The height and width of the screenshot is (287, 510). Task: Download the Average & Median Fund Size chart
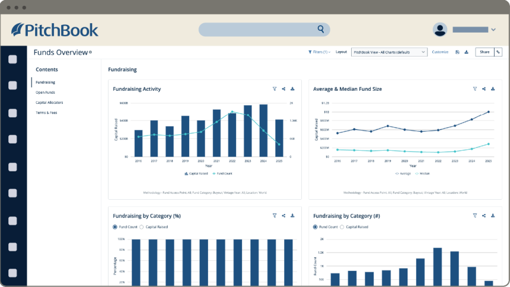click(x=493, y=89)
